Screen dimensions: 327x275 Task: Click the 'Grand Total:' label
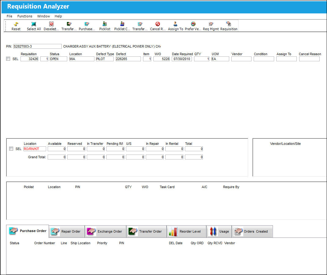pyautogui.click(x=37, y=157)
